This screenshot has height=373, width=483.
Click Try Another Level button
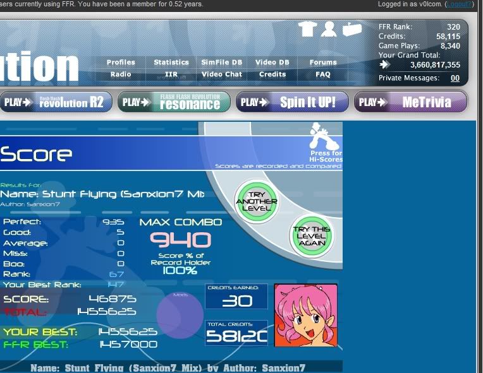(x=257, y=201)
